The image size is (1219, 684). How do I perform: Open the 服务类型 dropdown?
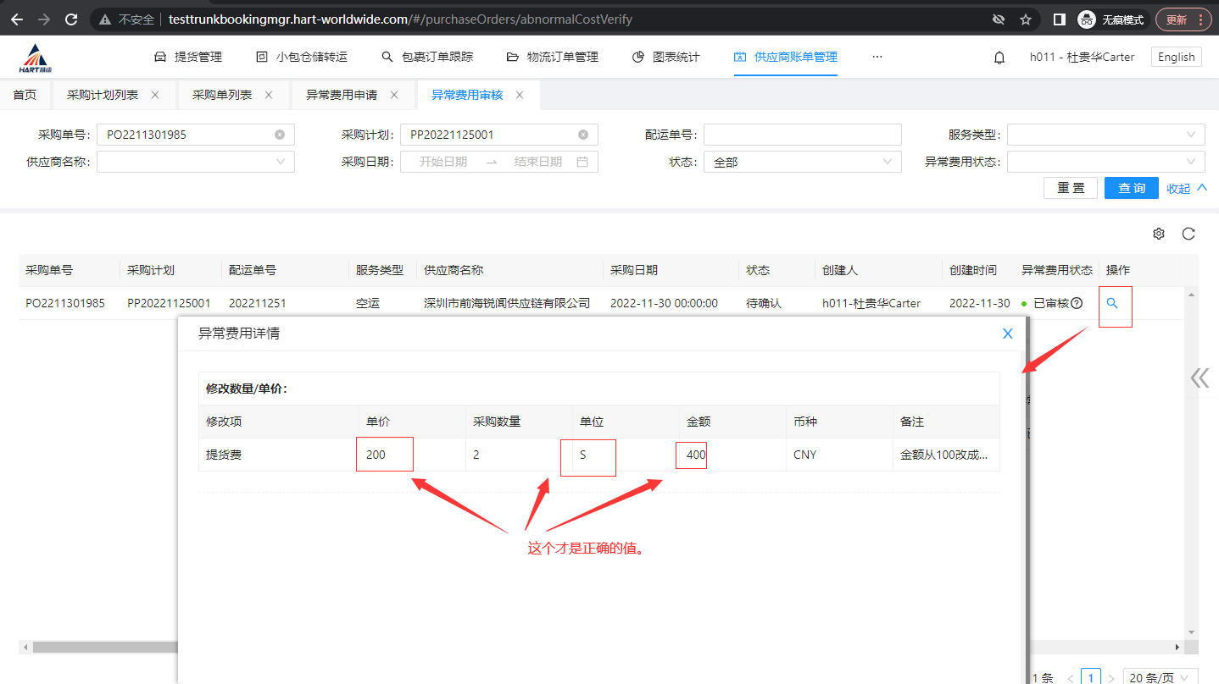click(1105, 135)
